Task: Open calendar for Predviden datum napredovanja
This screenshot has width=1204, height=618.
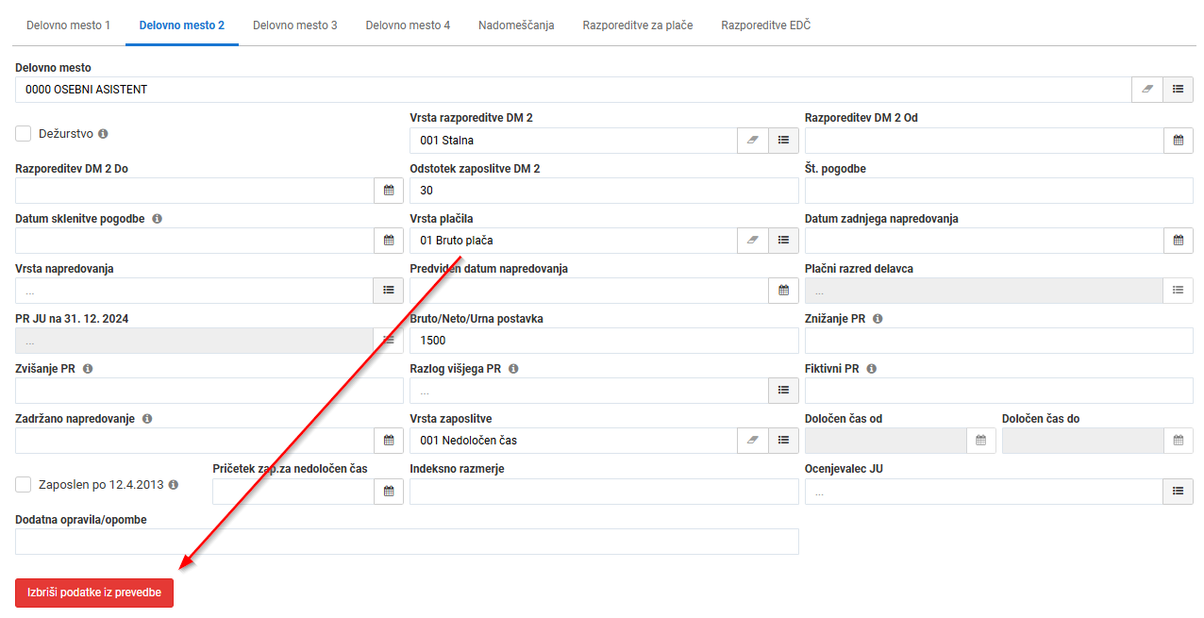Action: click(x=783, y=291)
